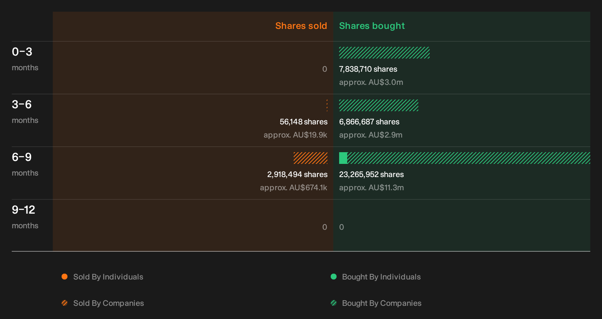Click the zero bought value in 9-12 months
Image resolution: width=602 pixels, height=319 pixels.
click(342, 227)
